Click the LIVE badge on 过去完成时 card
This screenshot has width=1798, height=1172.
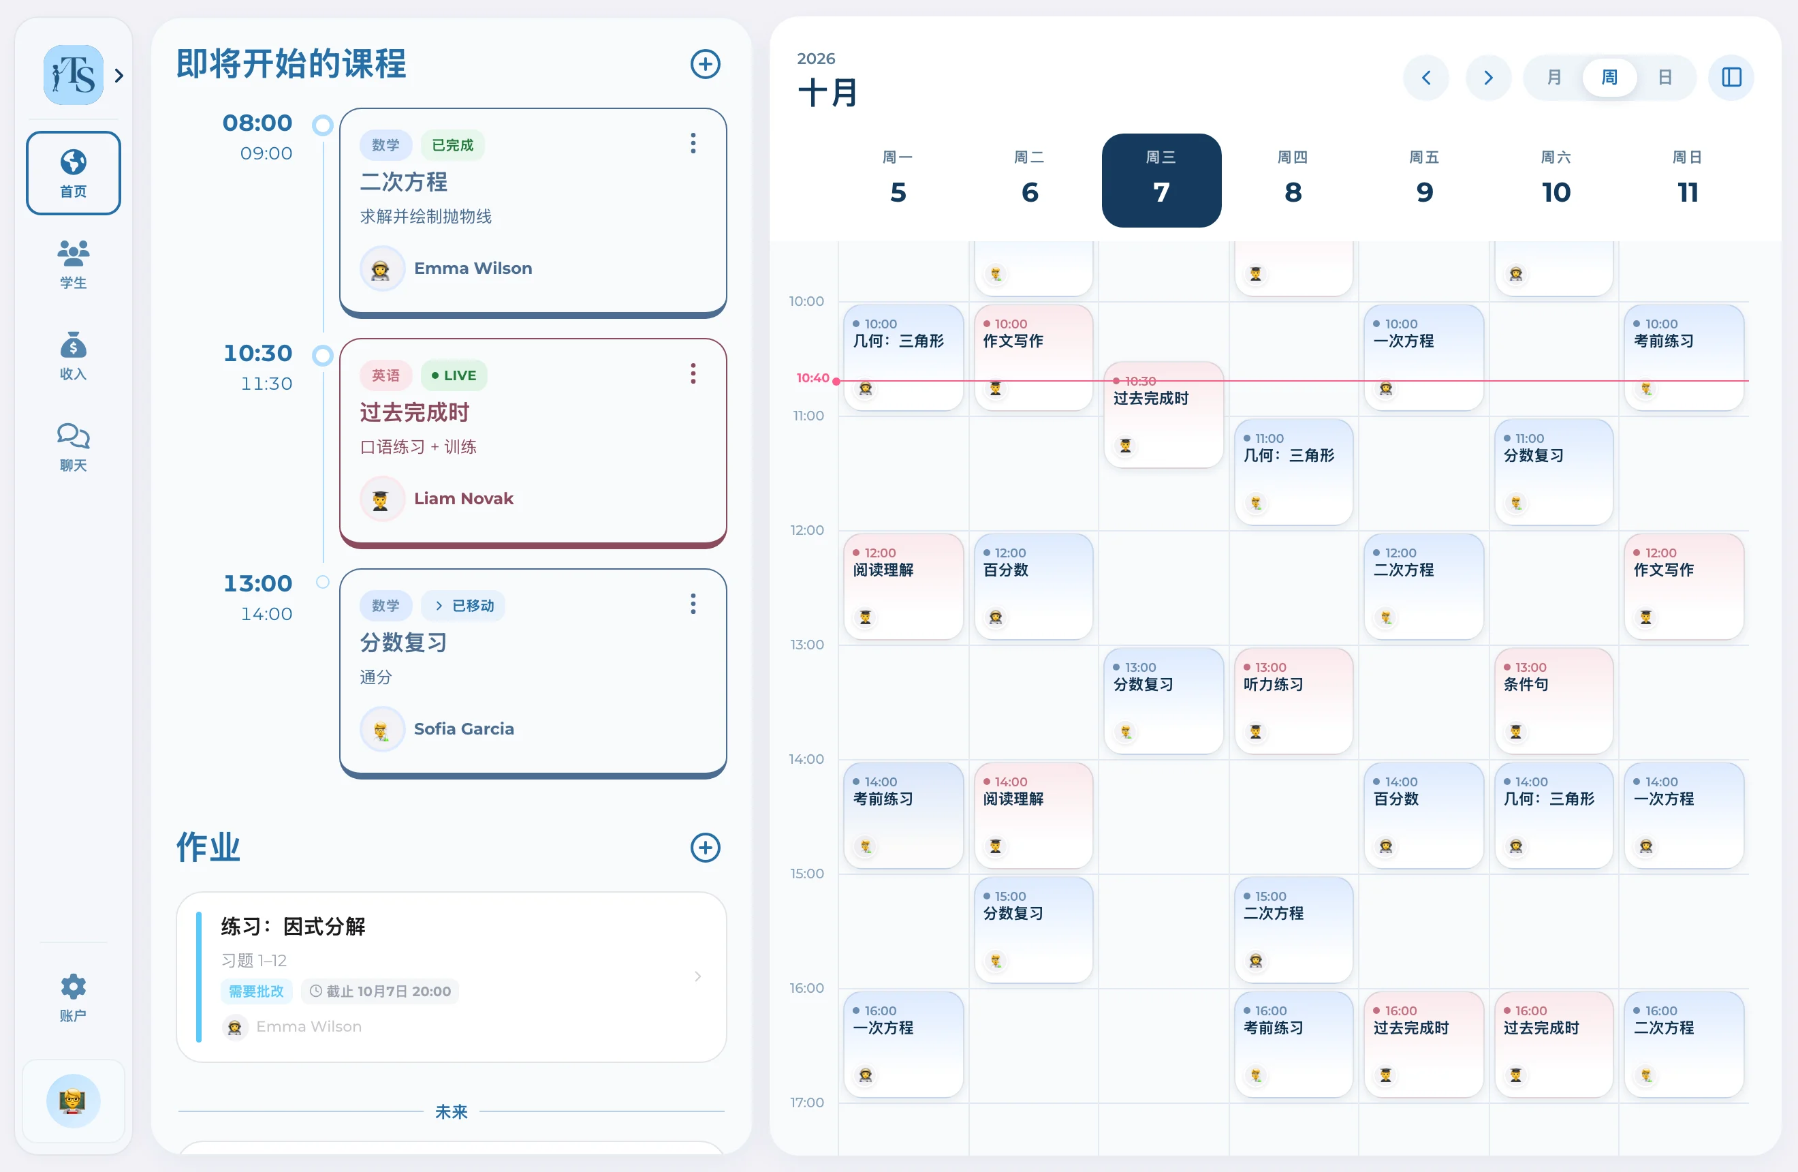pos(454,375)
